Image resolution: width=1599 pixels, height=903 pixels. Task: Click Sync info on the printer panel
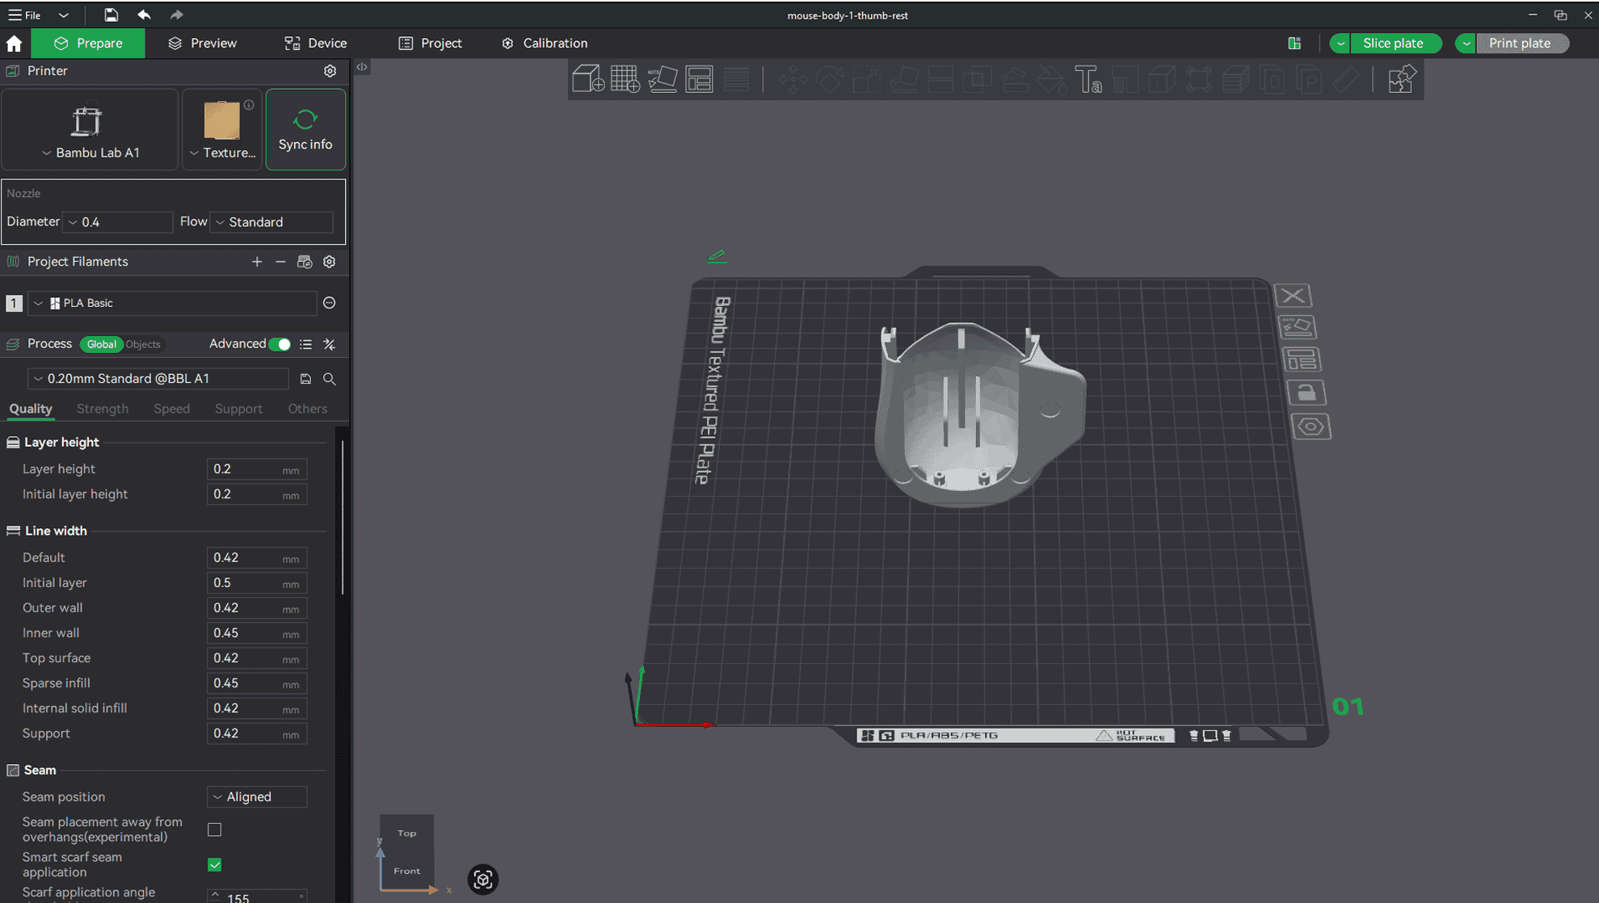point(305,129)
